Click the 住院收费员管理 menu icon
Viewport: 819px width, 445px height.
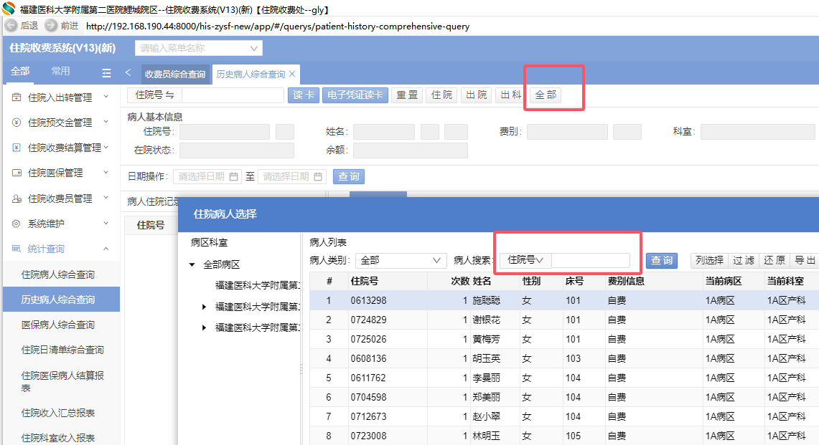click(x=17, y=198)
